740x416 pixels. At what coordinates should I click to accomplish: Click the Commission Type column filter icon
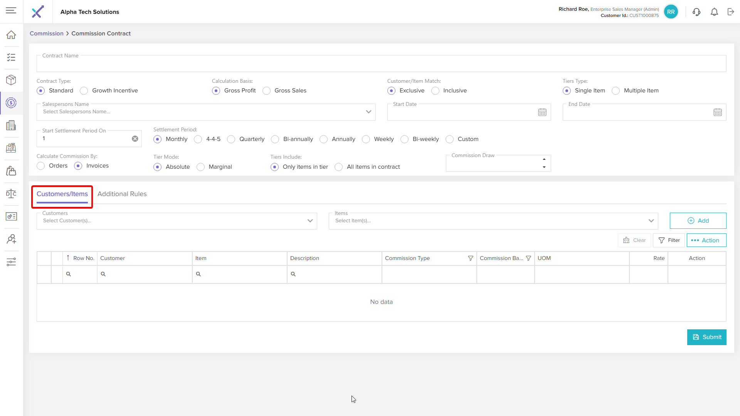[471, 258]
